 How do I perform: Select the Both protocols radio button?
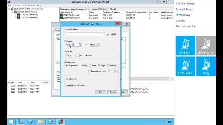[x=86, y=56]
